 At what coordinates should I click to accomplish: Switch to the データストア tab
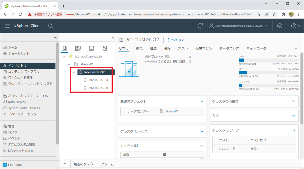point(229,48)
